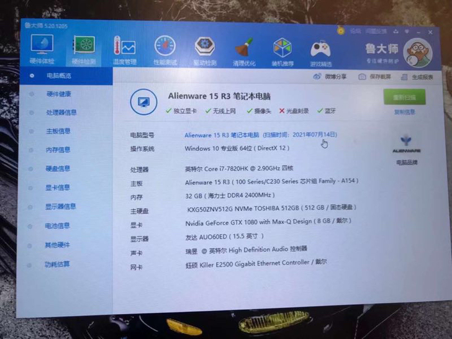Click the 摄像头 feature check

click(x=259, y=111)
